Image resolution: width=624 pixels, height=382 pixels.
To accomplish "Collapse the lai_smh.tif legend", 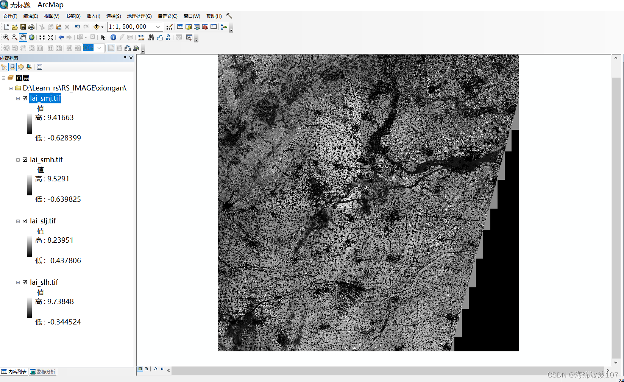I will (x=18, y=160).
